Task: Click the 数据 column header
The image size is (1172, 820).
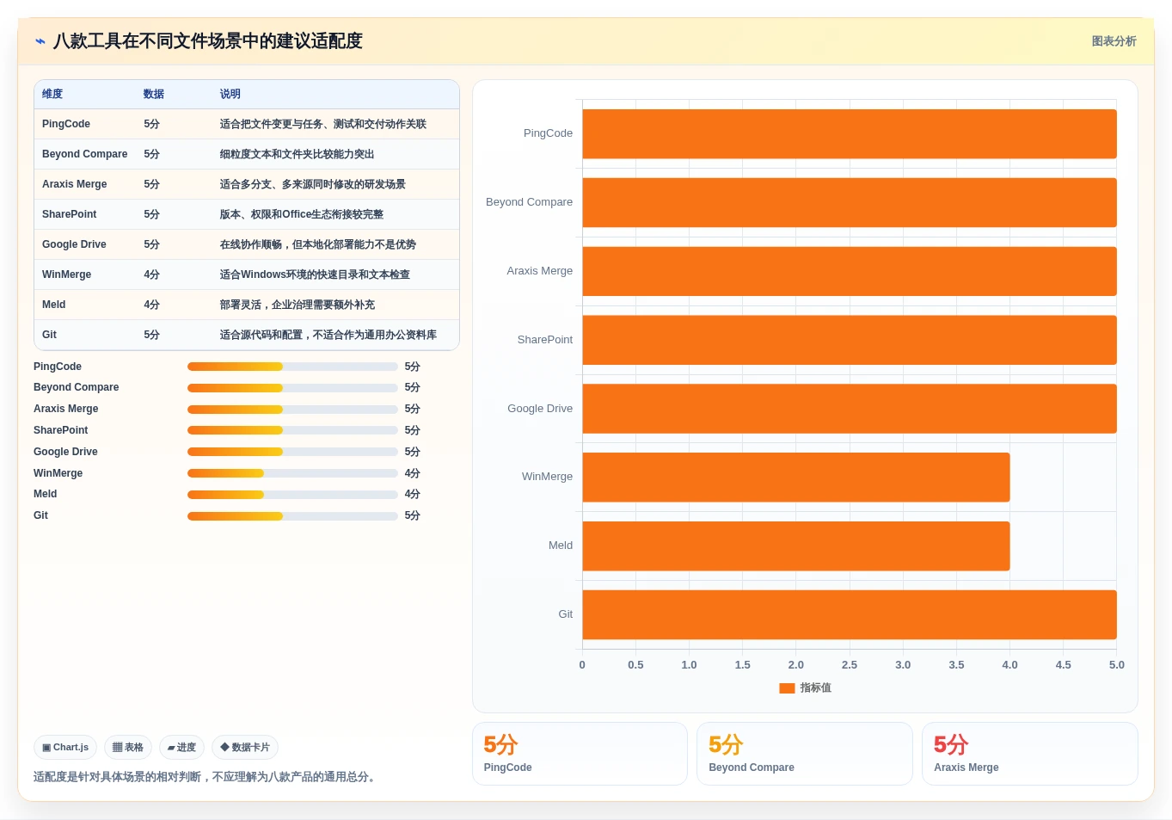Action: click(x=154, y=94)
